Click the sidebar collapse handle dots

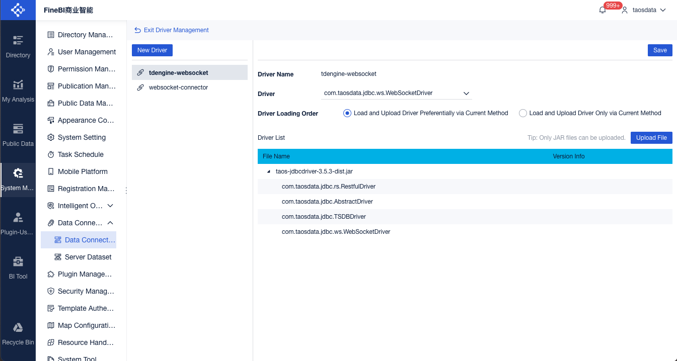tap(126, 191)
